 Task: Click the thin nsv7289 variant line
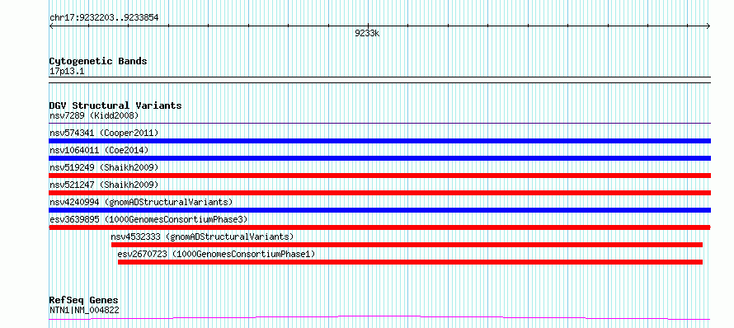(379, 123)
